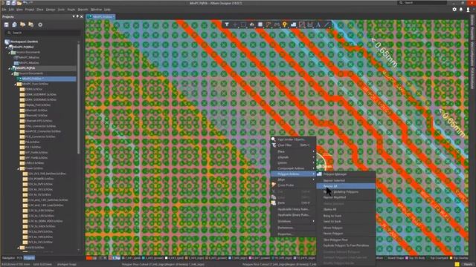476x267 pixels.
Task: Select the yellow Place Via tool in the Active Bar
Action: [285, 24]
